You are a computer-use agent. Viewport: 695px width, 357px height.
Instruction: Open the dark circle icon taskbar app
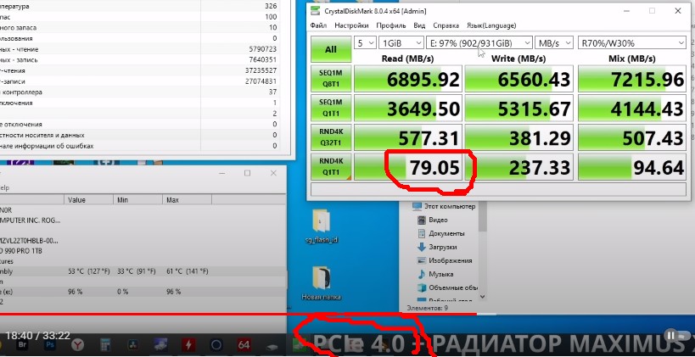pyautogui.click(x=216, y=344)
